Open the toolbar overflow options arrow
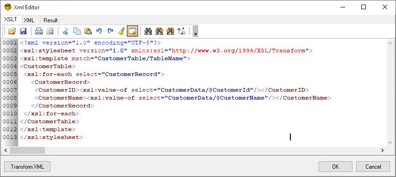396x177 pixels. point(195,32)
